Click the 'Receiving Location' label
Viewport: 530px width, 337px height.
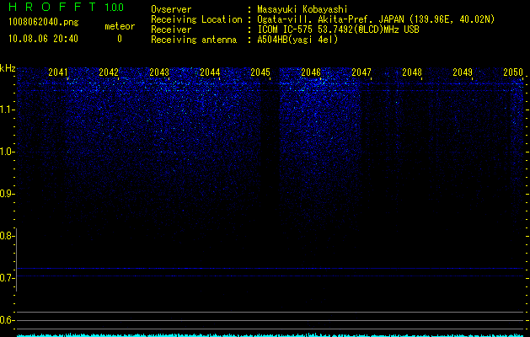196,19
